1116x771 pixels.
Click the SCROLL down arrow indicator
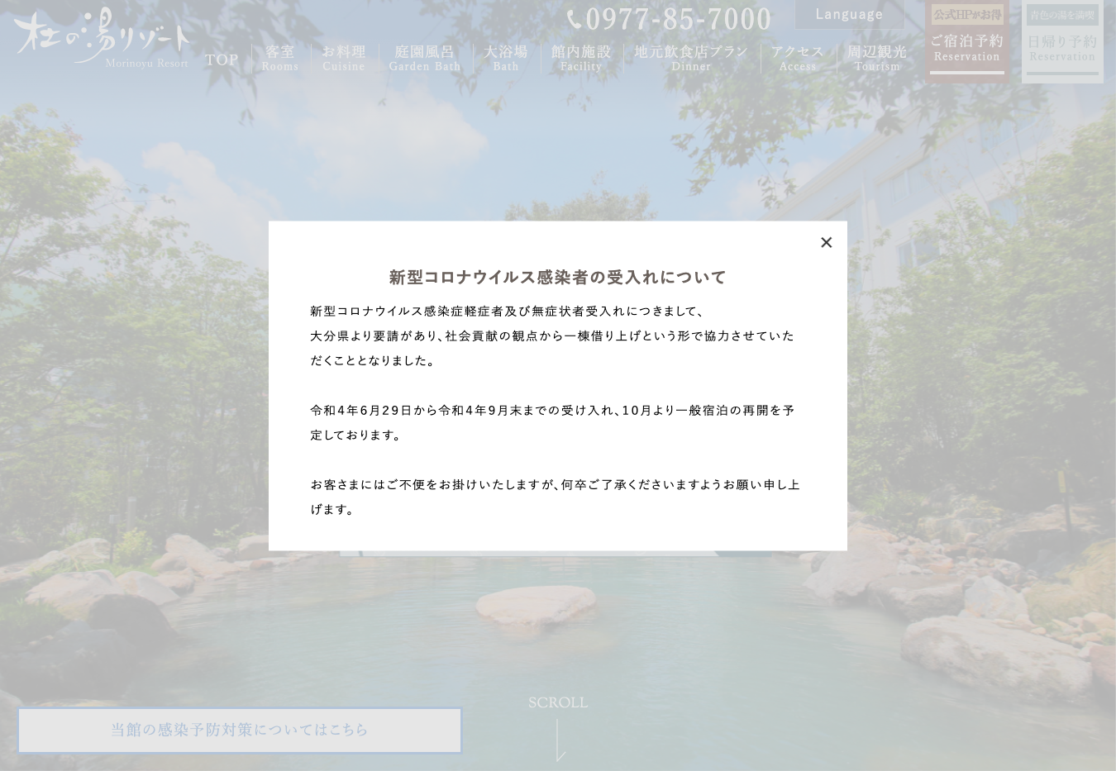tap(560, 740)
